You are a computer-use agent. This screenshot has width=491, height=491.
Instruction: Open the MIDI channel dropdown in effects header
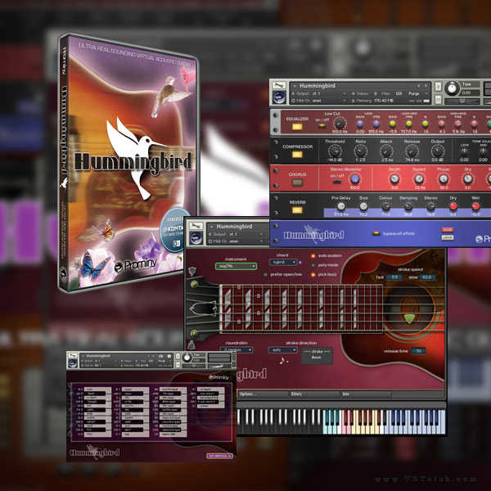tap(318, 101)
